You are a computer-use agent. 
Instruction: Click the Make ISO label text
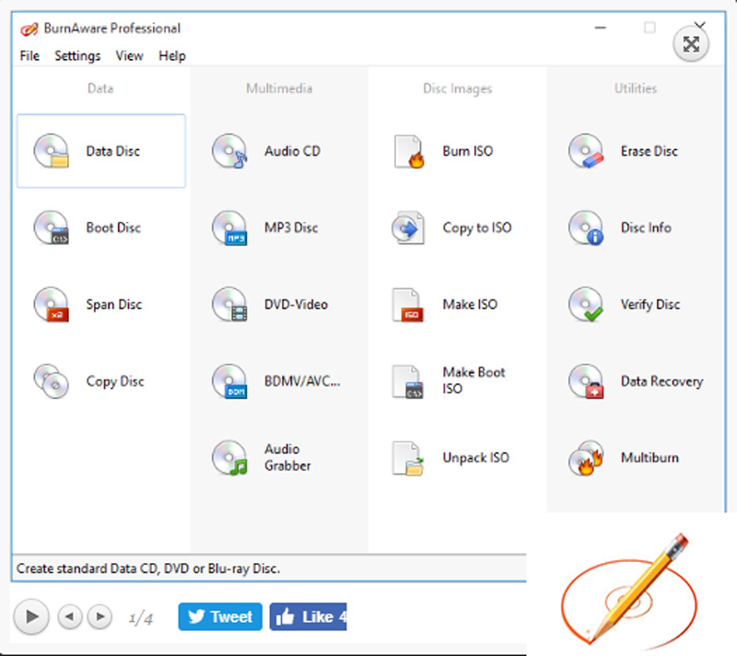[470, 304]
